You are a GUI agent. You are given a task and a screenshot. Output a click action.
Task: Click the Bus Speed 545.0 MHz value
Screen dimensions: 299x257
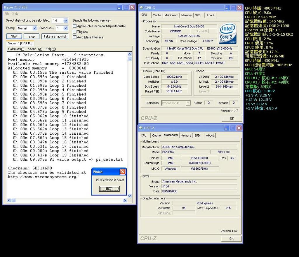click(174, 86)
